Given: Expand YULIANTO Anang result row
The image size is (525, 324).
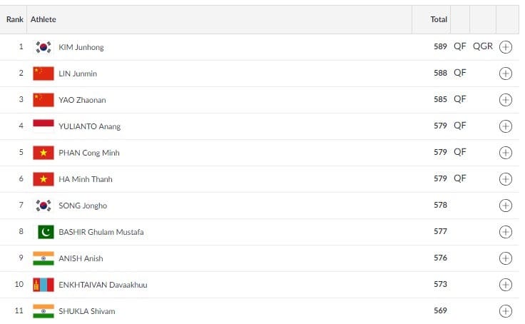Looking at the screenshot, I should [x=506, y=126].
